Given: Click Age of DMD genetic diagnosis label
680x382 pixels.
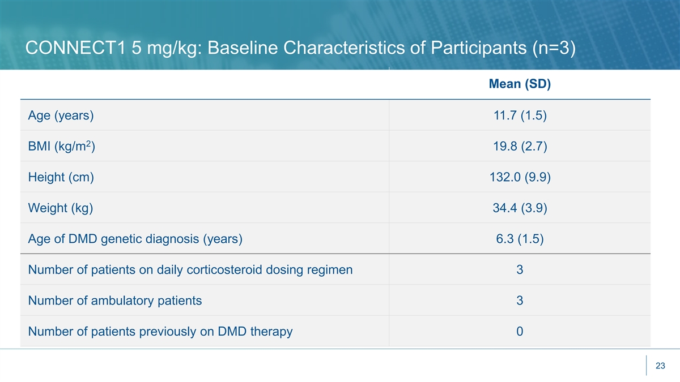Looking at the screenshot, I should coord(135,239).
